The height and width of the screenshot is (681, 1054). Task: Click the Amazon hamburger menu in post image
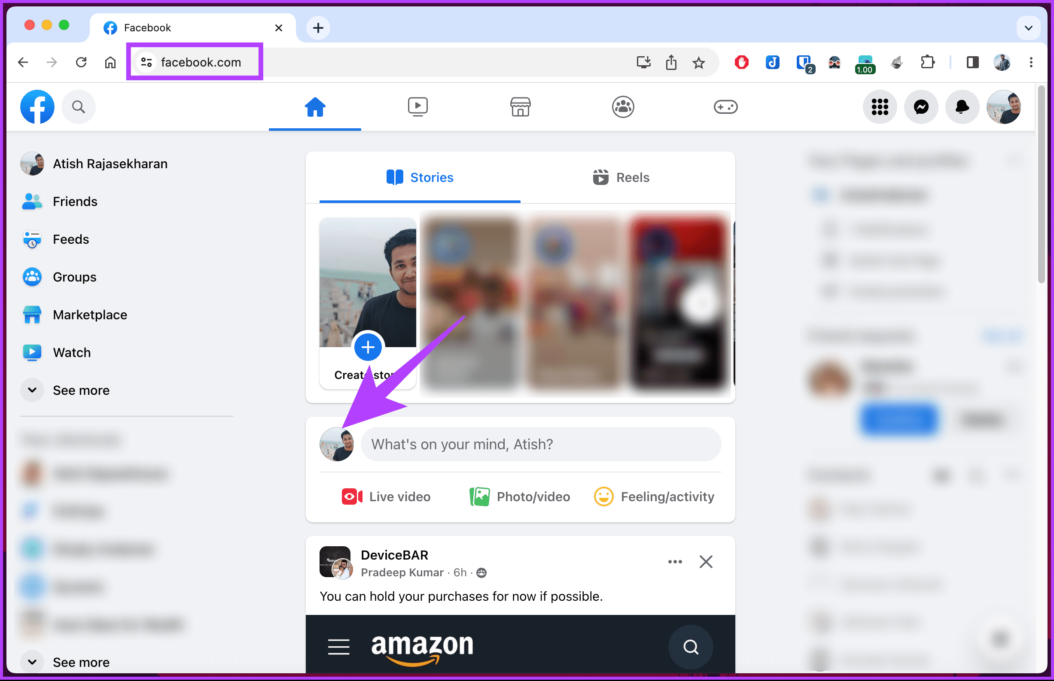[x=338, y=647]
